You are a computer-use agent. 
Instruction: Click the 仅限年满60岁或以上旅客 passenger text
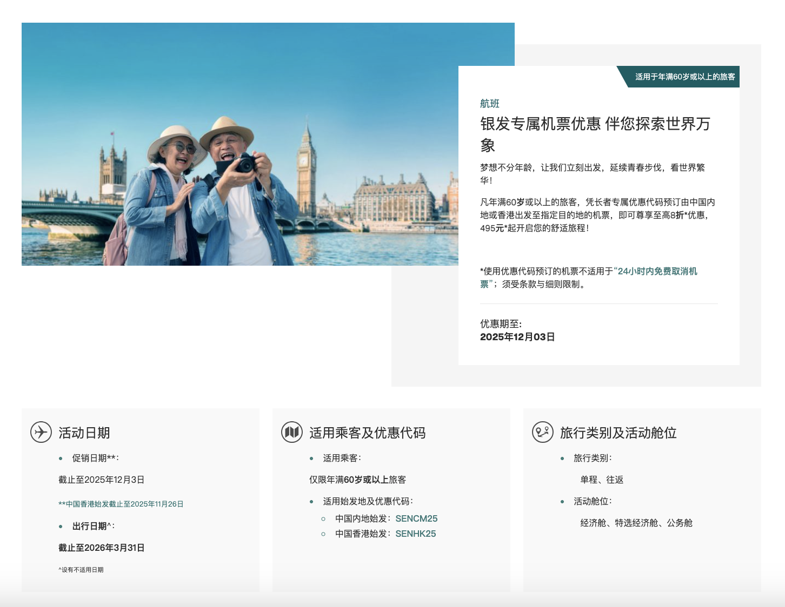click(357, 480)
